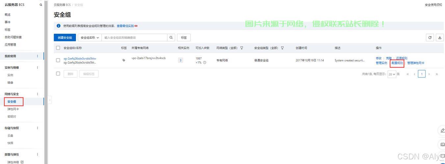Change the per-page count dropdown showing 20
Image resolution: width=445 pixels, height=164 pixels.
click(392, 74)
